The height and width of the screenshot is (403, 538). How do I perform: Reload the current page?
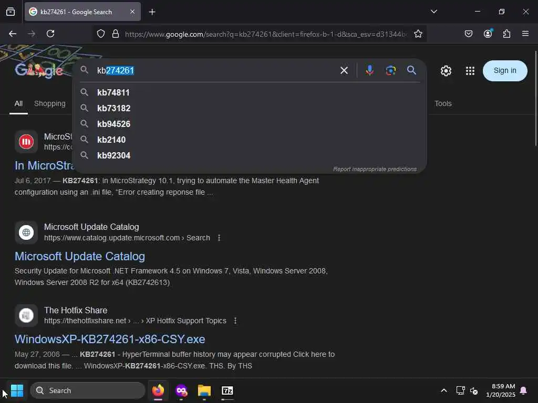tap(50, 34)
